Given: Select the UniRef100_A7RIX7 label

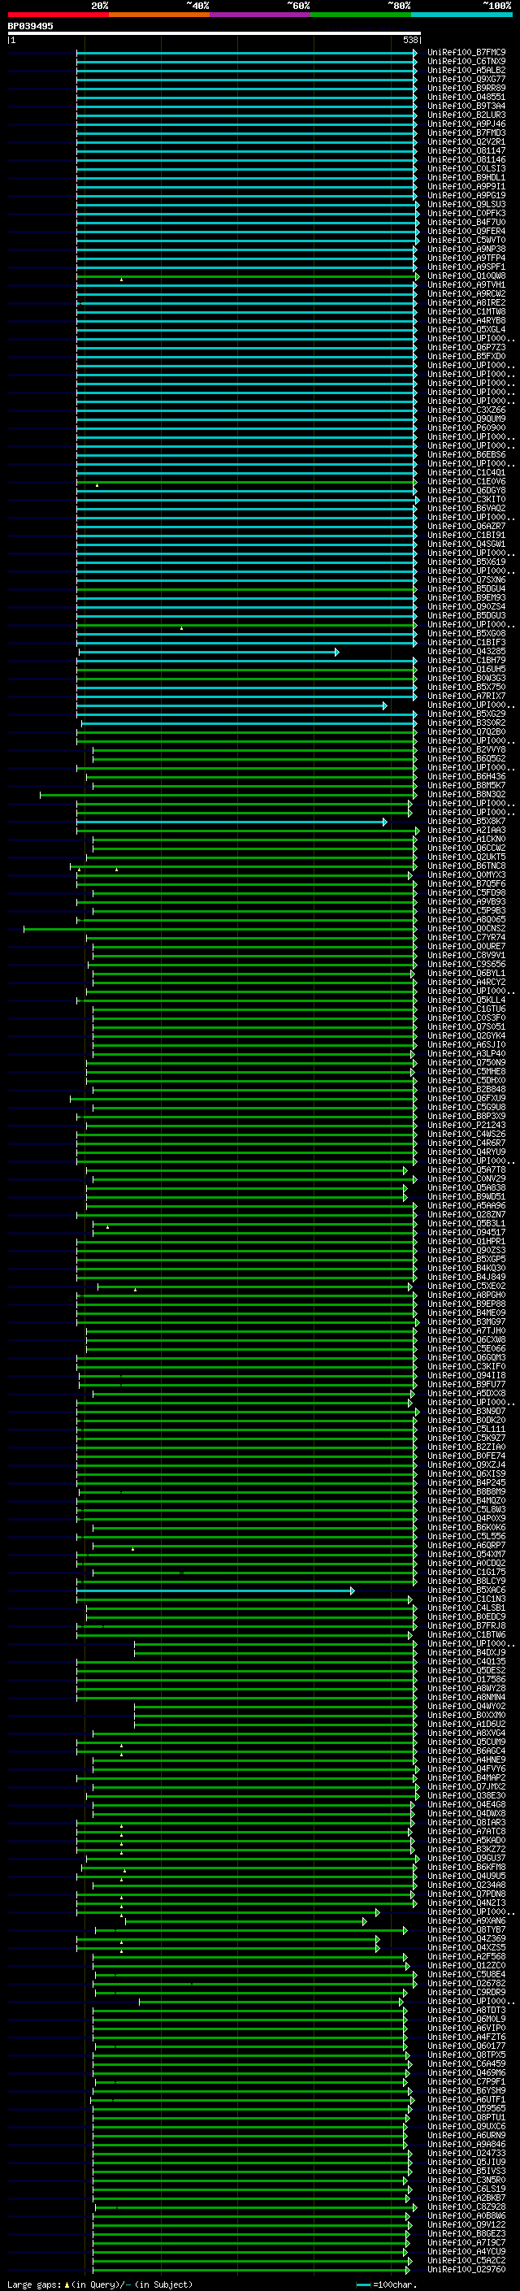Looking at the screenshot, I should (466, 696).
